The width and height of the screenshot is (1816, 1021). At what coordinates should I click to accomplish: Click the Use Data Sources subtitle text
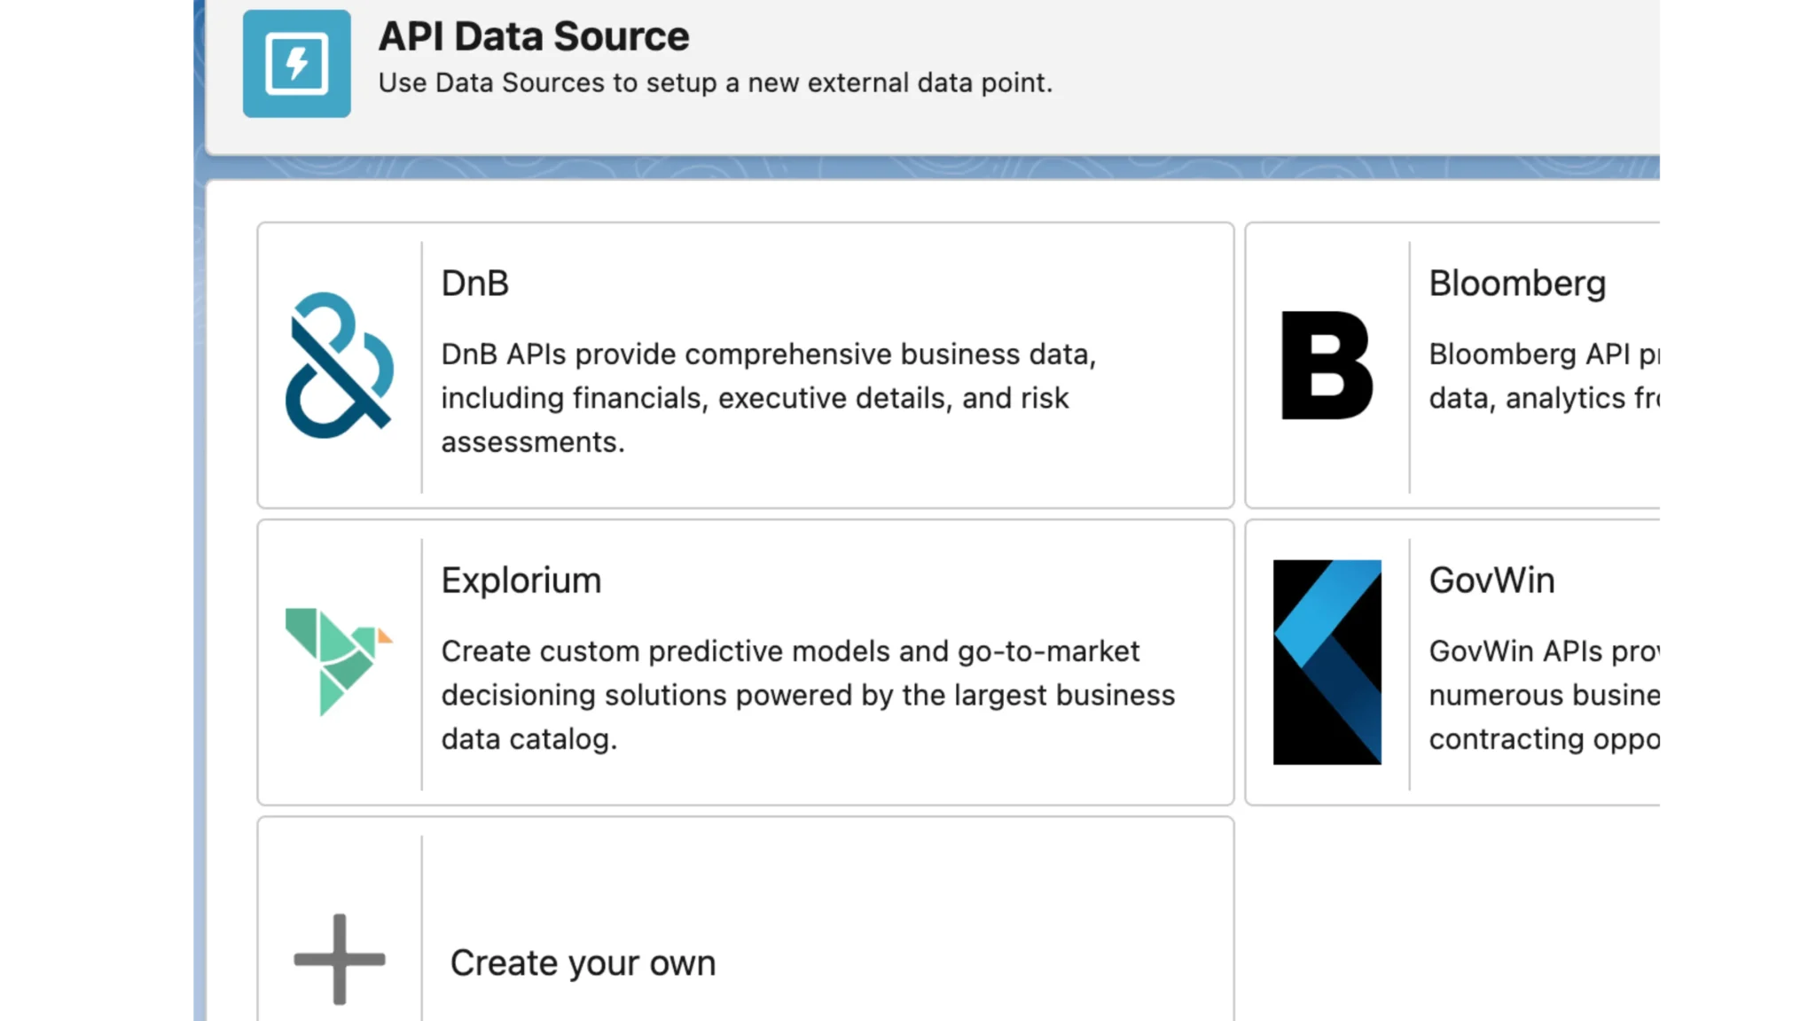[715, 83]
